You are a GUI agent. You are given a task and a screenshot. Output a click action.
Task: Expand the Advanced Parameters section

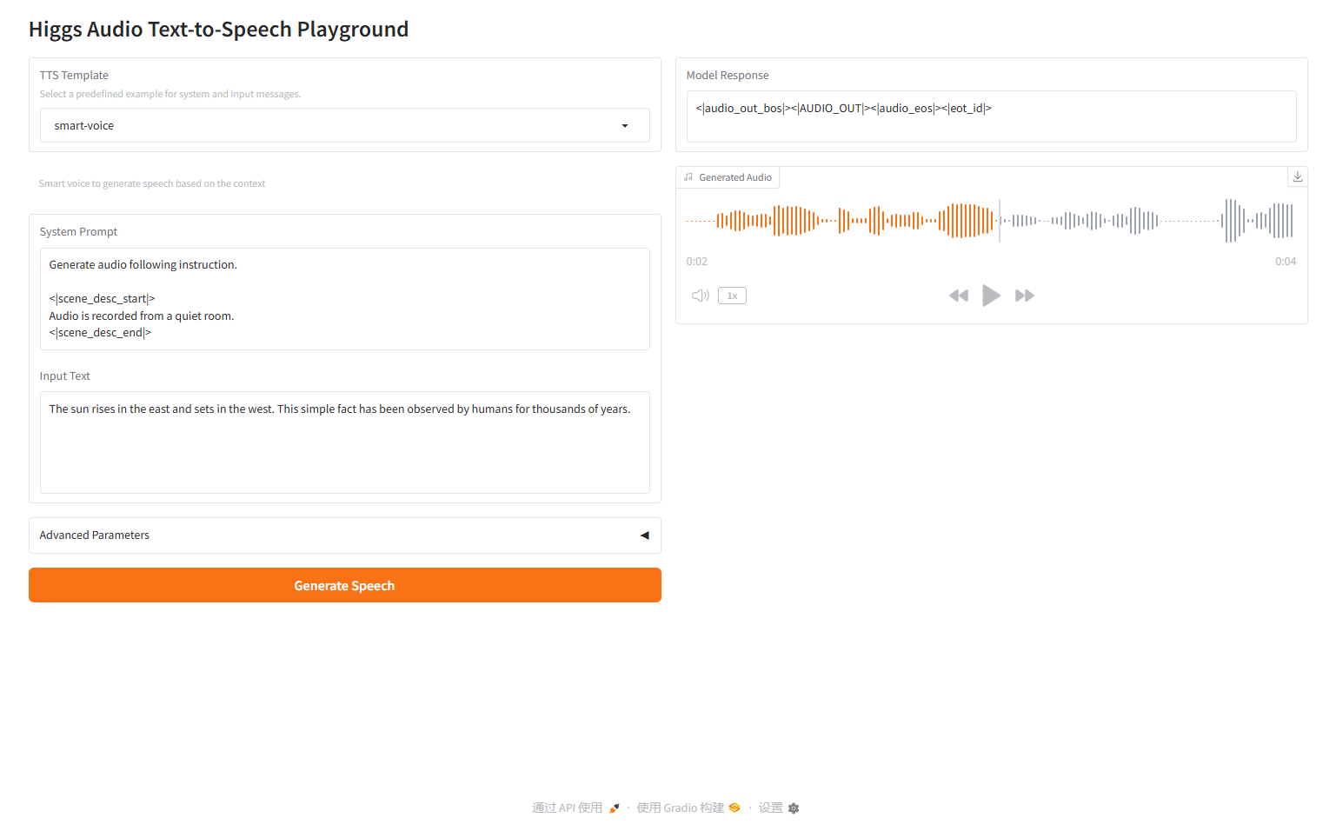click(344, 535)
